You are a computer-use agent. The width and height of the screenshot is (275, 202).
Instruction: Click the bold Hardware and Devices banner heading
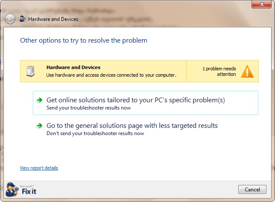73,67
